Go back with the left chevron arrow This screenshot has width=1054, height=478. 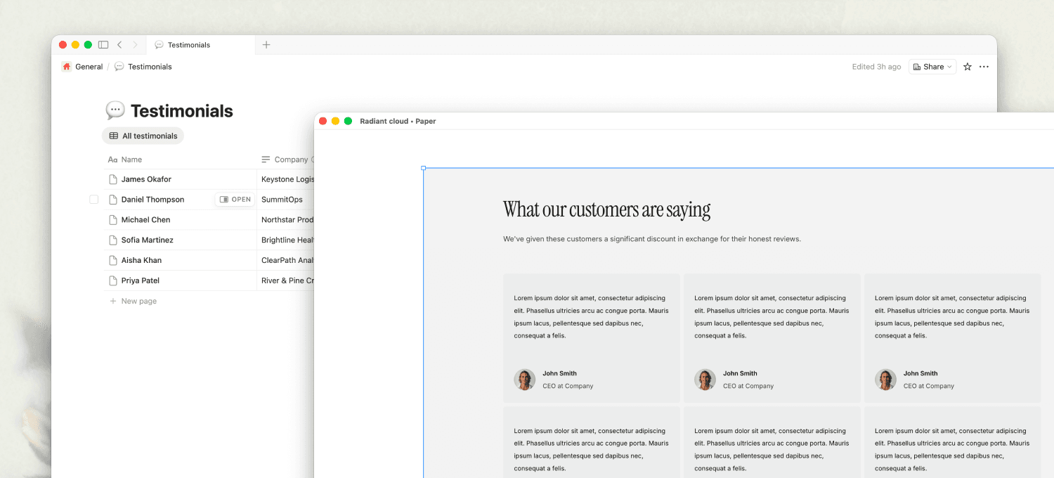pos(119,45)
